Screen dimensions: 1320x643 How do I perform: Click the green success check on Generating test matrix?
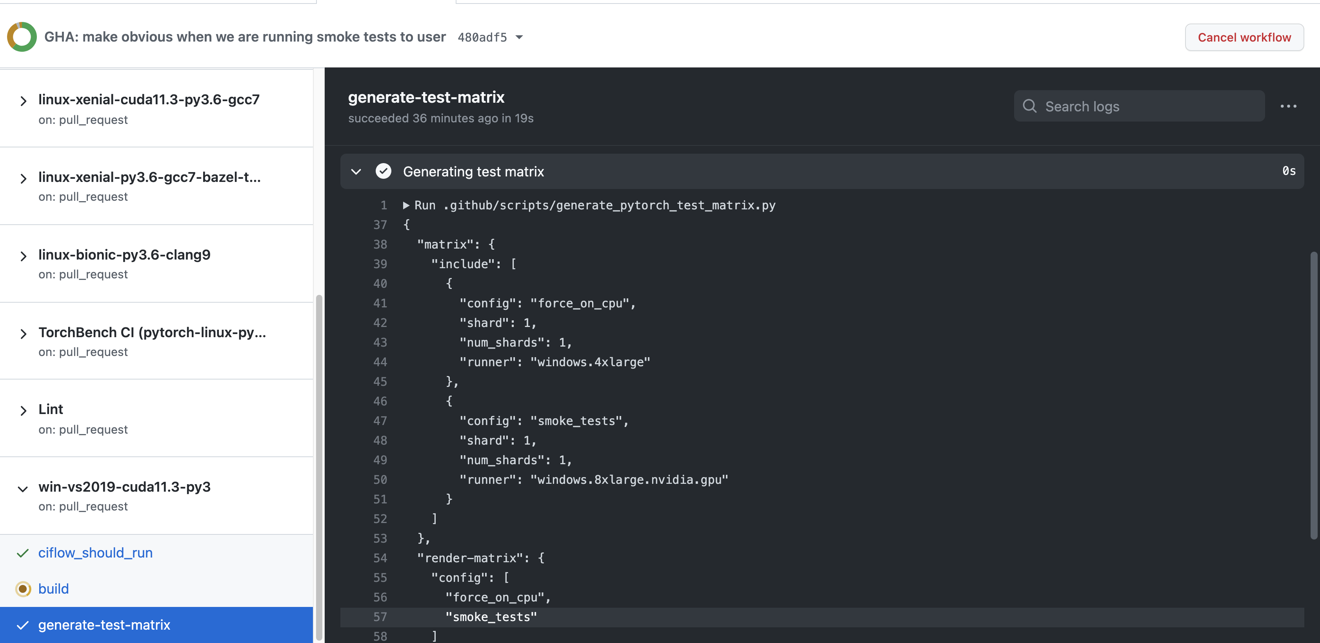pos(383,171)
